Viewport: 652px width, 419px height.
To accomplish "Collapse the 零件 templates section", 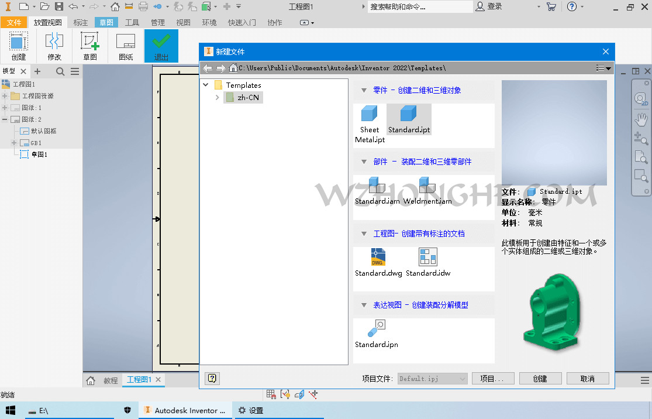I will tap(364, 91).
